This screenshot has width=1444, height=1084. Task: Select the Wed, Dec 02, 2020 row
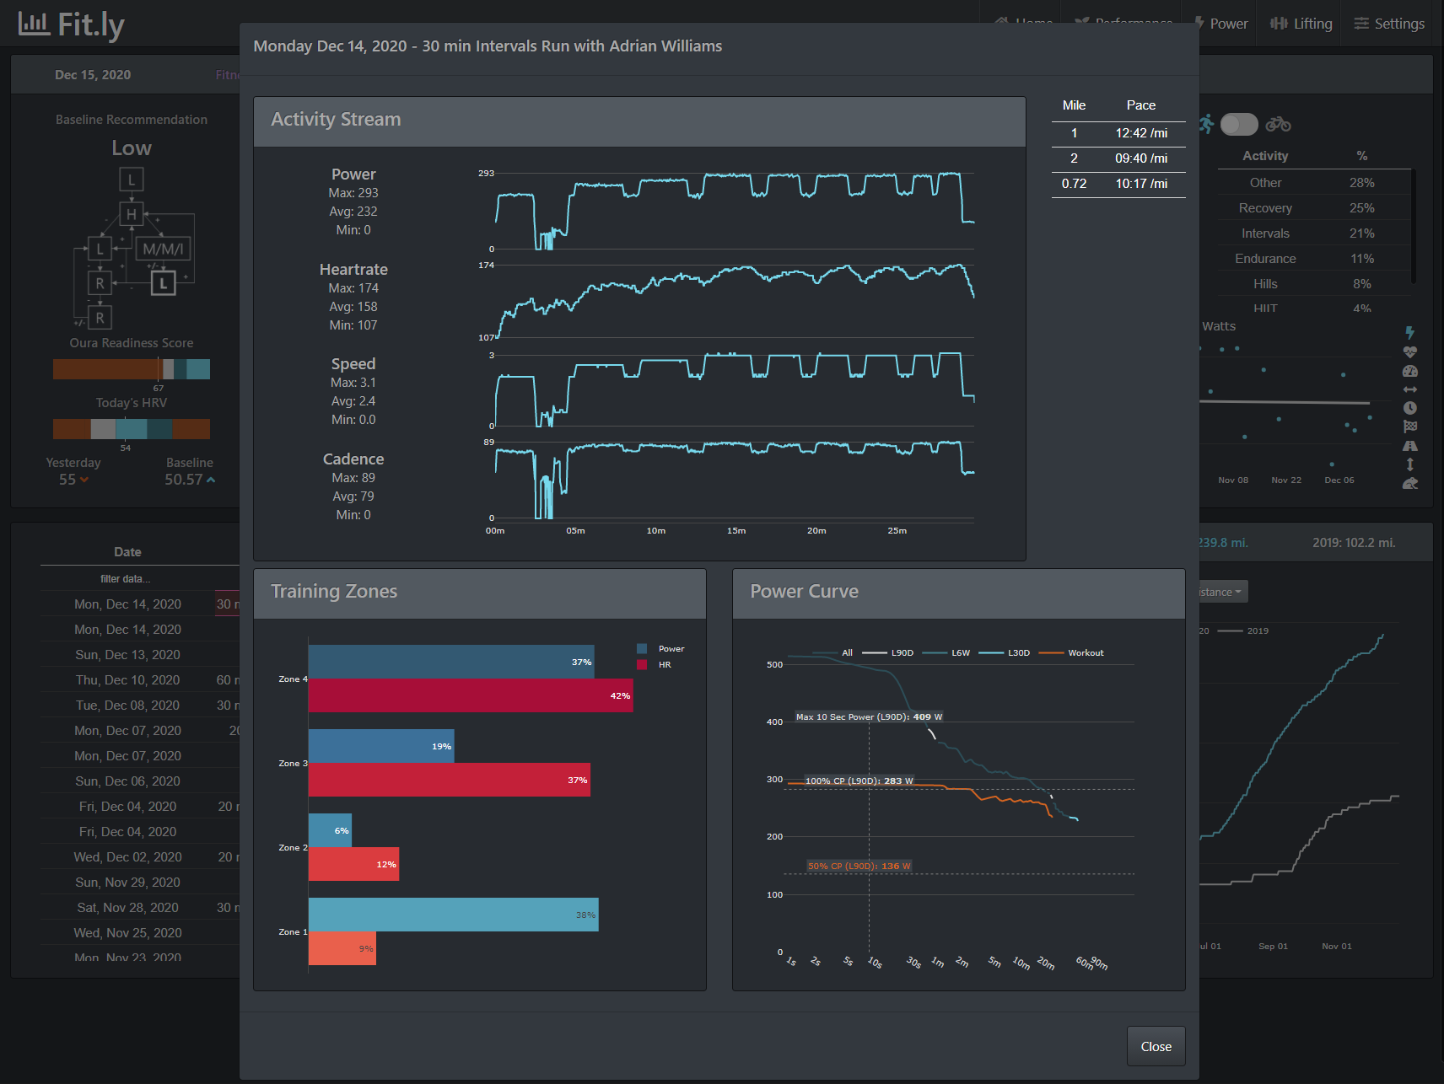tap(127, 857)
